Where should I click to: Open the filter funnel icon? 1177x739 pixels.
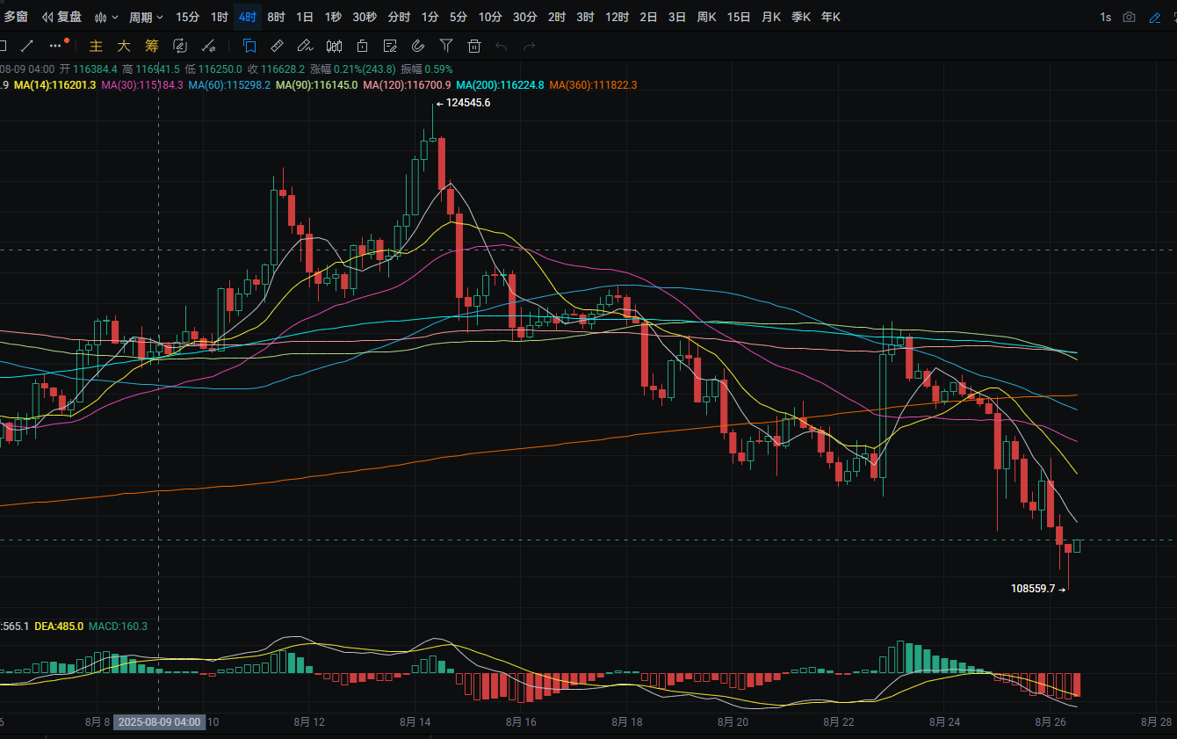coord(446,46)
